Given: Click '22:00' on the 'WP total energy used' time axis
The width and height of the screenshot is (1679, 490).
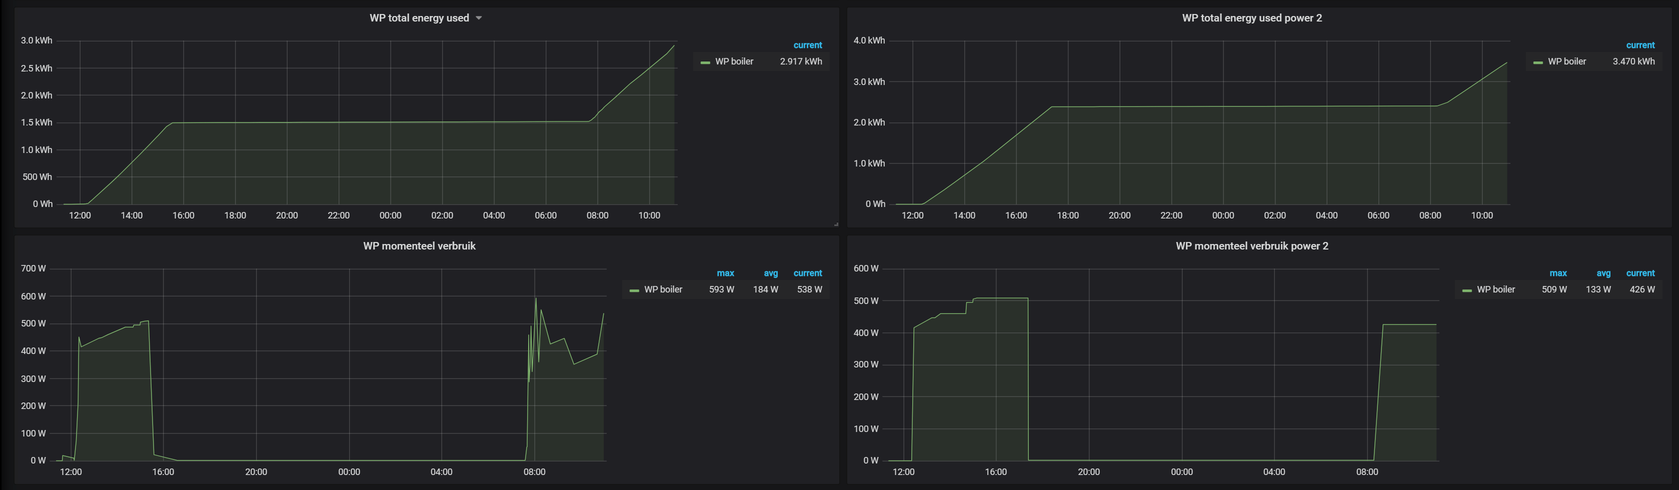Looking at the screenshot, I should pyautogui.click(x=339, y=215).
